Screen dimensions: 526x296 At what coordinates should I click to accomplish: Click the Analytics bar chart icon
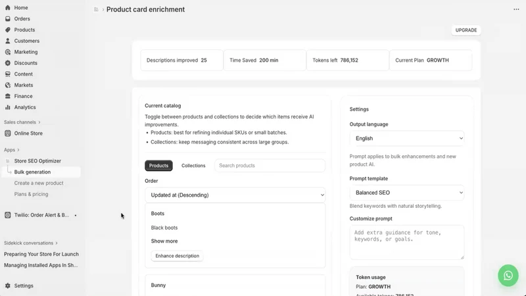point(8,107)
